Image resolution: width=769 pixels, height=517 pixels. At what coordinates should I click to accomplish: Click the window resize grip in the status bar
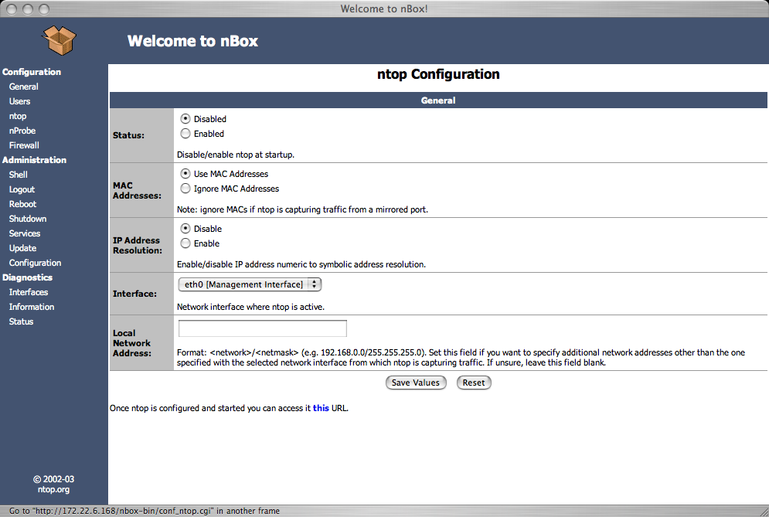(x=763, y=511)
